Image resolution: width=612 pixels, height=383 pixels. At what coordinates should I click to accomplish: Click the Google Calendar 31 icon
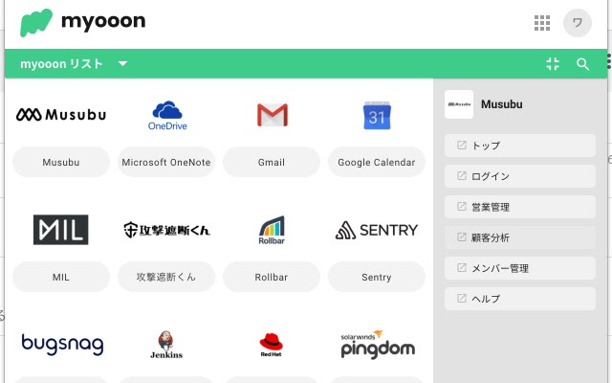(x=377, y=115)
